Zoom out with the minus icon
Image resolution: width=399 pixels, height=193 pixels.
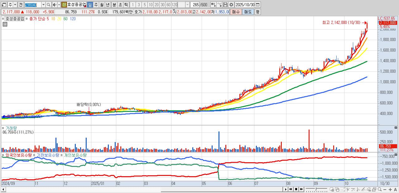(x=385, y=189)
